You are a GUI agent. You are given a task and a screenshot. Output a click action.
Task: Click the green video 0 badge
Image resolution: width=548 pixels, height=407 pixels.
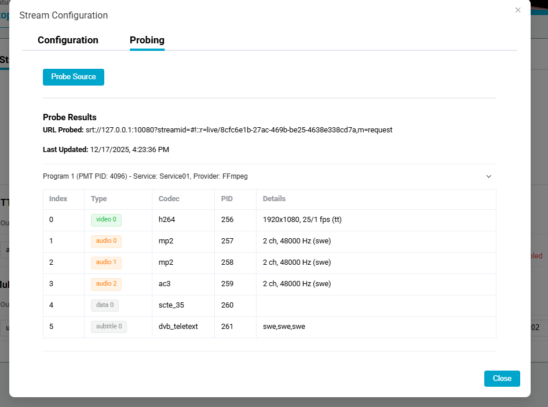106,220
